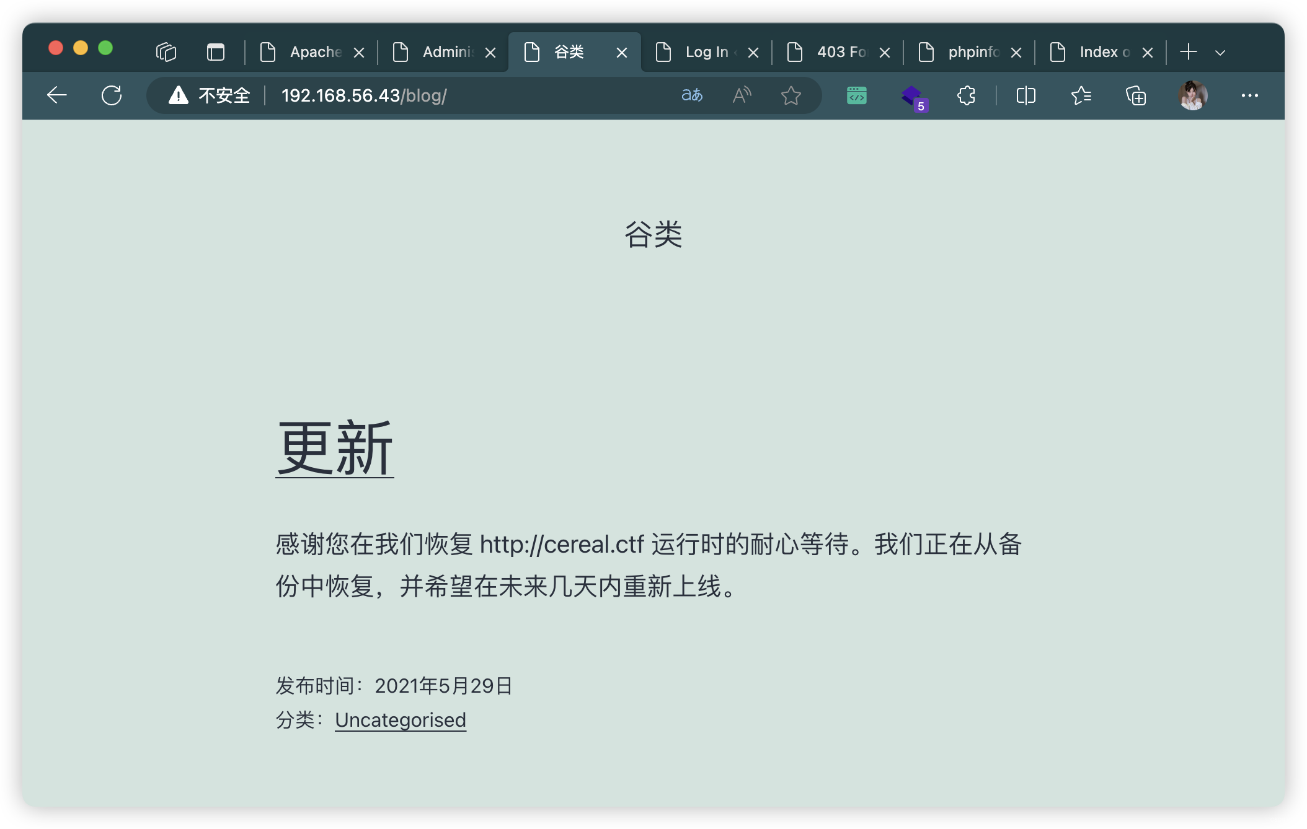
Task: Open the three-dot settings menu
Action: 1249,95
